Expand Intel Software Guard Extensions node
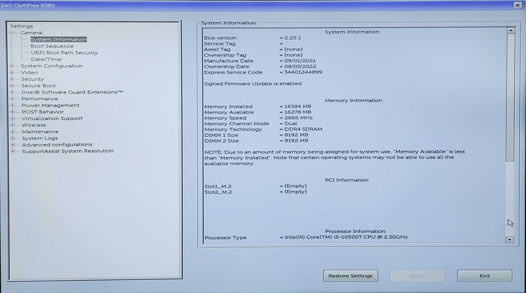526x293 pixels. 12,92
